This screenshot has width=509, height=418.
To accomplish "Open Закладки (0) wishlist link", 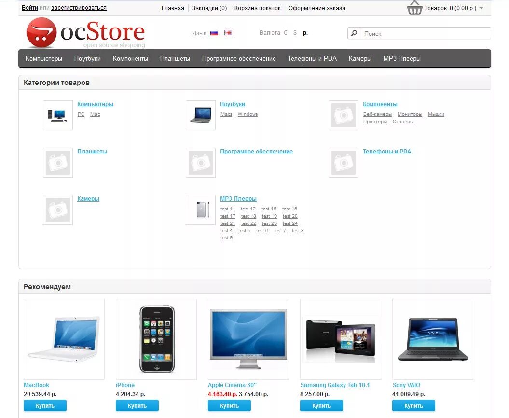I will [x=209, y=8].
